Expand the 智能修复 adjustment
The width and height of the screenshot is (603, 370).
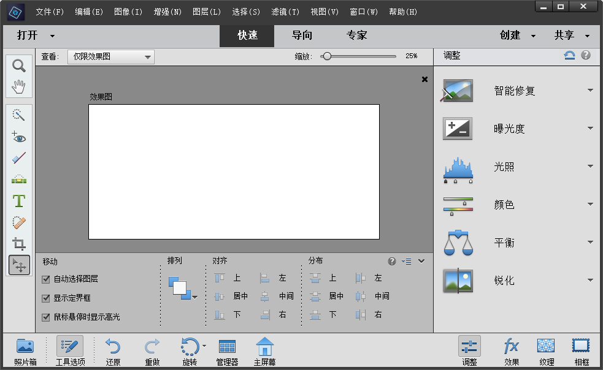[590, 90]
